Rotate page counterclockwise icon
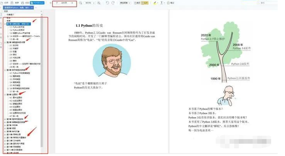 (x=107, y=3)
